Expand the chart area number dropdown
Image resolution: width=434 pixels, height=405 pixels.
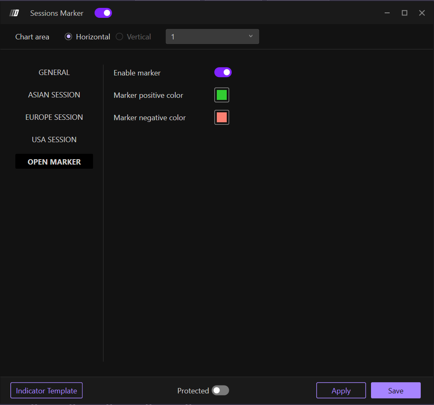(x=212, y=37)
